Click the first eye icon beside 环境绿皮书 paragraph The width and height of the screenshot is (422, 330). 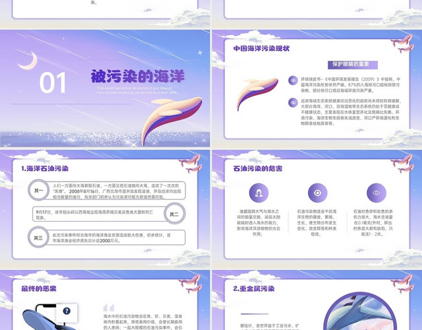[293, 81]
